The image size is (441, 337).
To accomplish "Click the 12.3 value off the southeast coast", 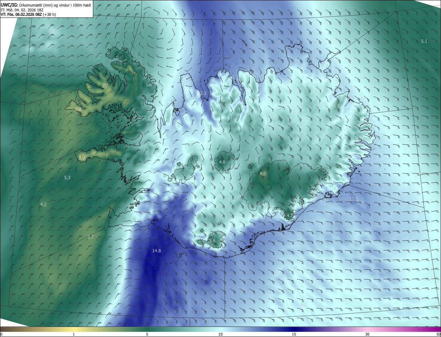I will tap(354, 199).
